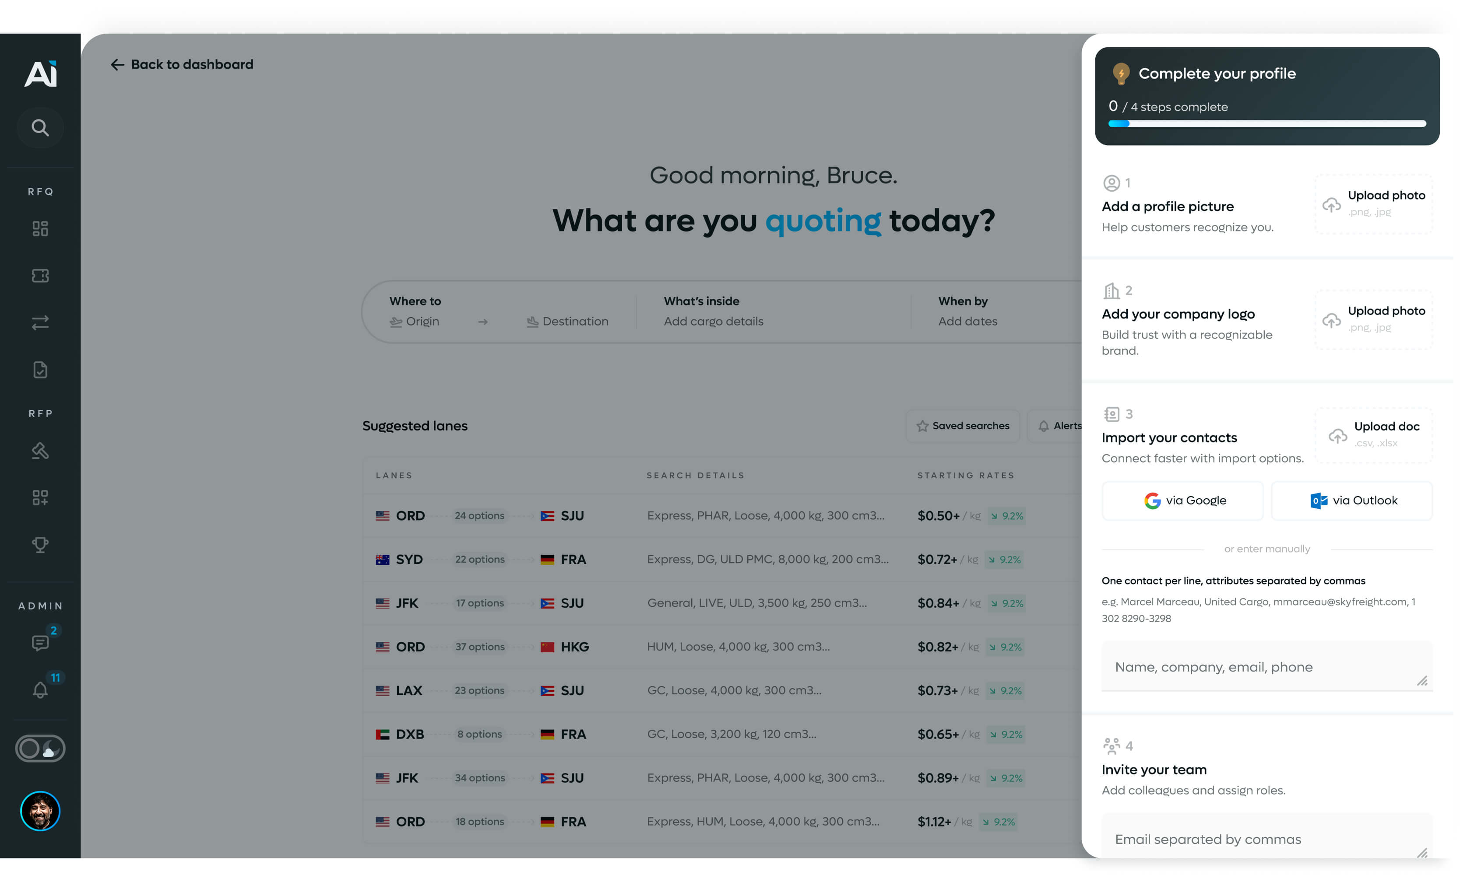Upload doc for contacts import
1467x875 pixels.
point(1373,434)
